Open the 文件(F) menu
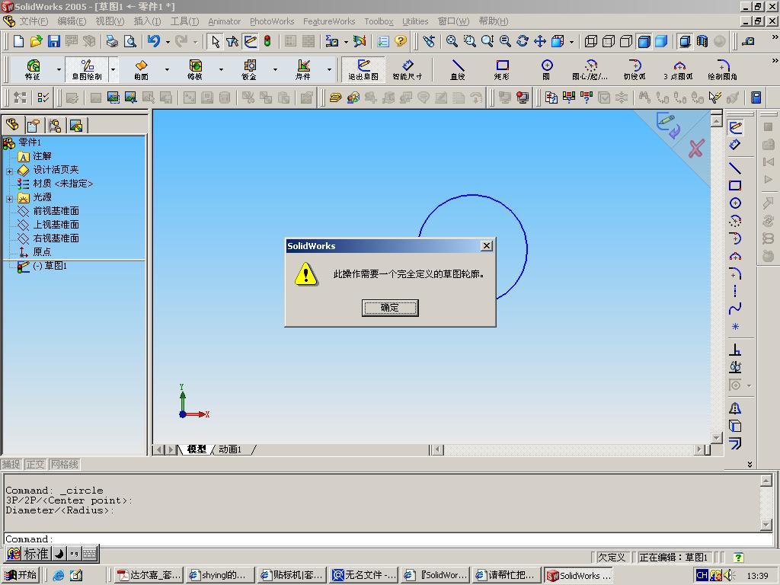Screen dimensions: 780x585 pos(34,21)
